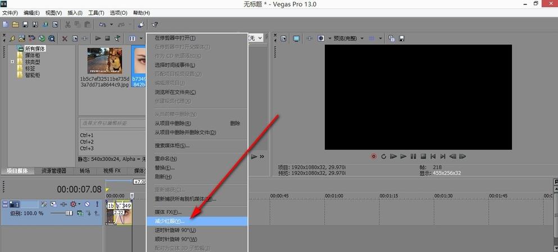Image resolution: width=558 pixels, height=252 pixels.
Task: Choose 选择时间线事件 from context menu
Action: click(x=197, y=65)
